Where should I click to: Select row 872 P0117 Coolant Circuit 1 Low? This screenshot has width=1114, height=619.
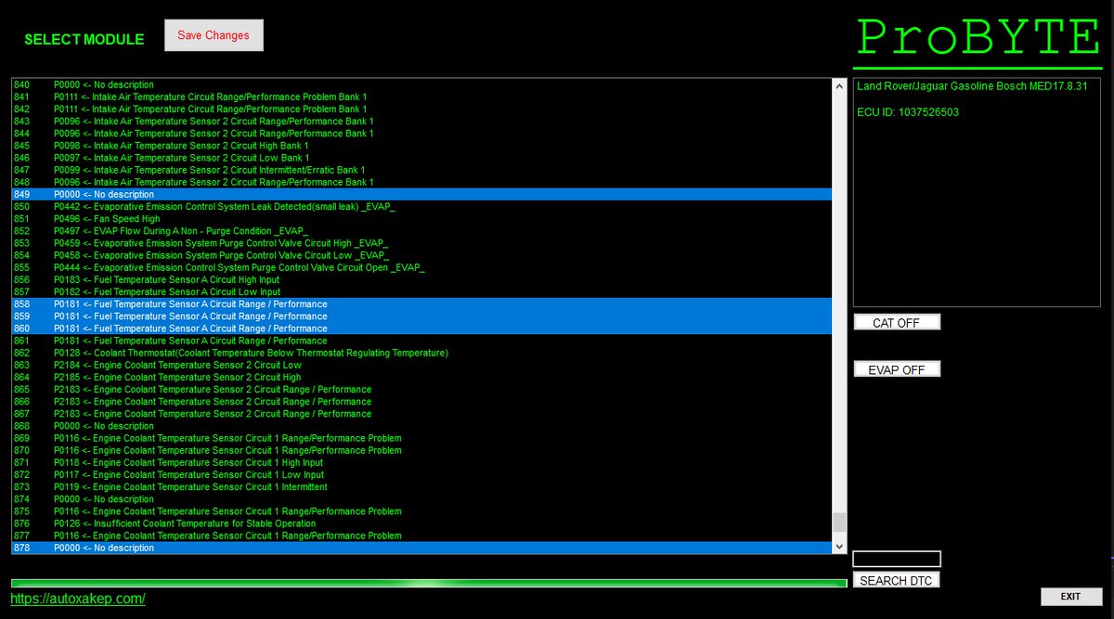click(x=421, y=474)
